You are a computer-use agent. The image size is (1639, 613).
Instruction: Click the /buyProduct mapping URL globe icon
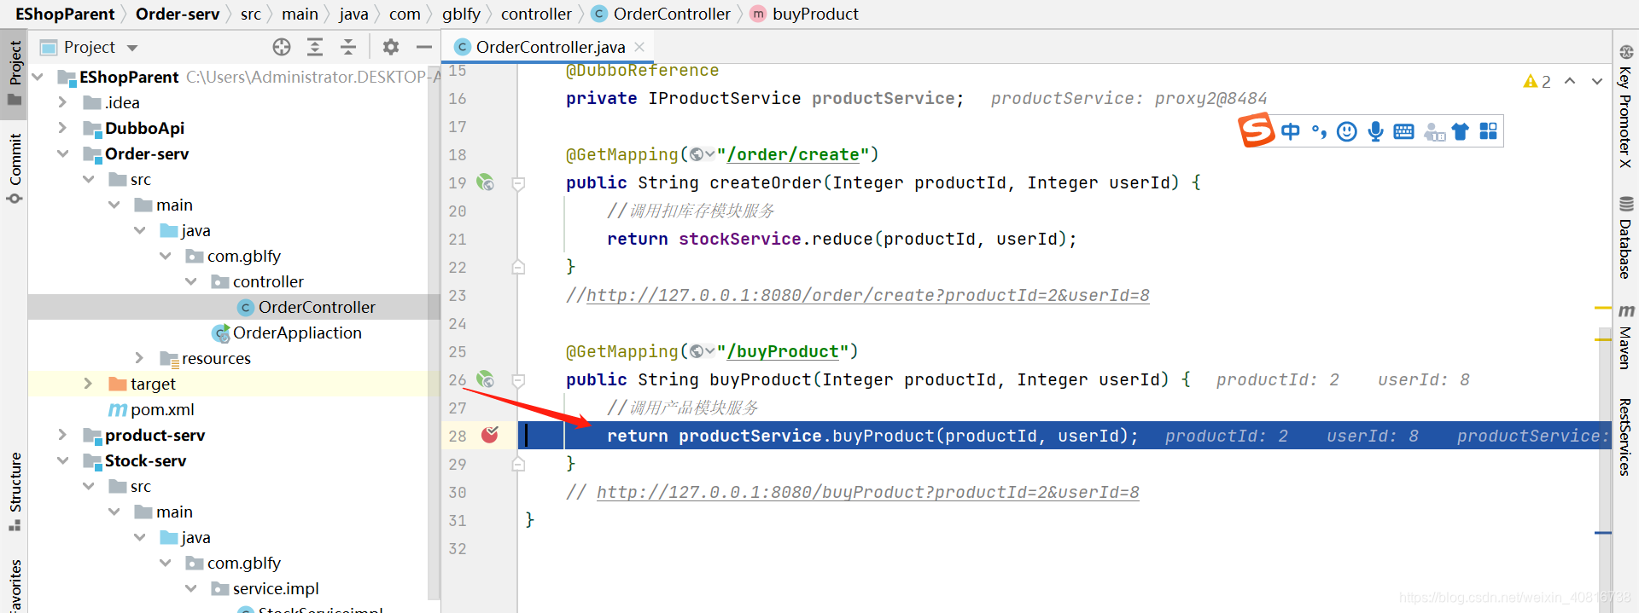pos(697,351)
